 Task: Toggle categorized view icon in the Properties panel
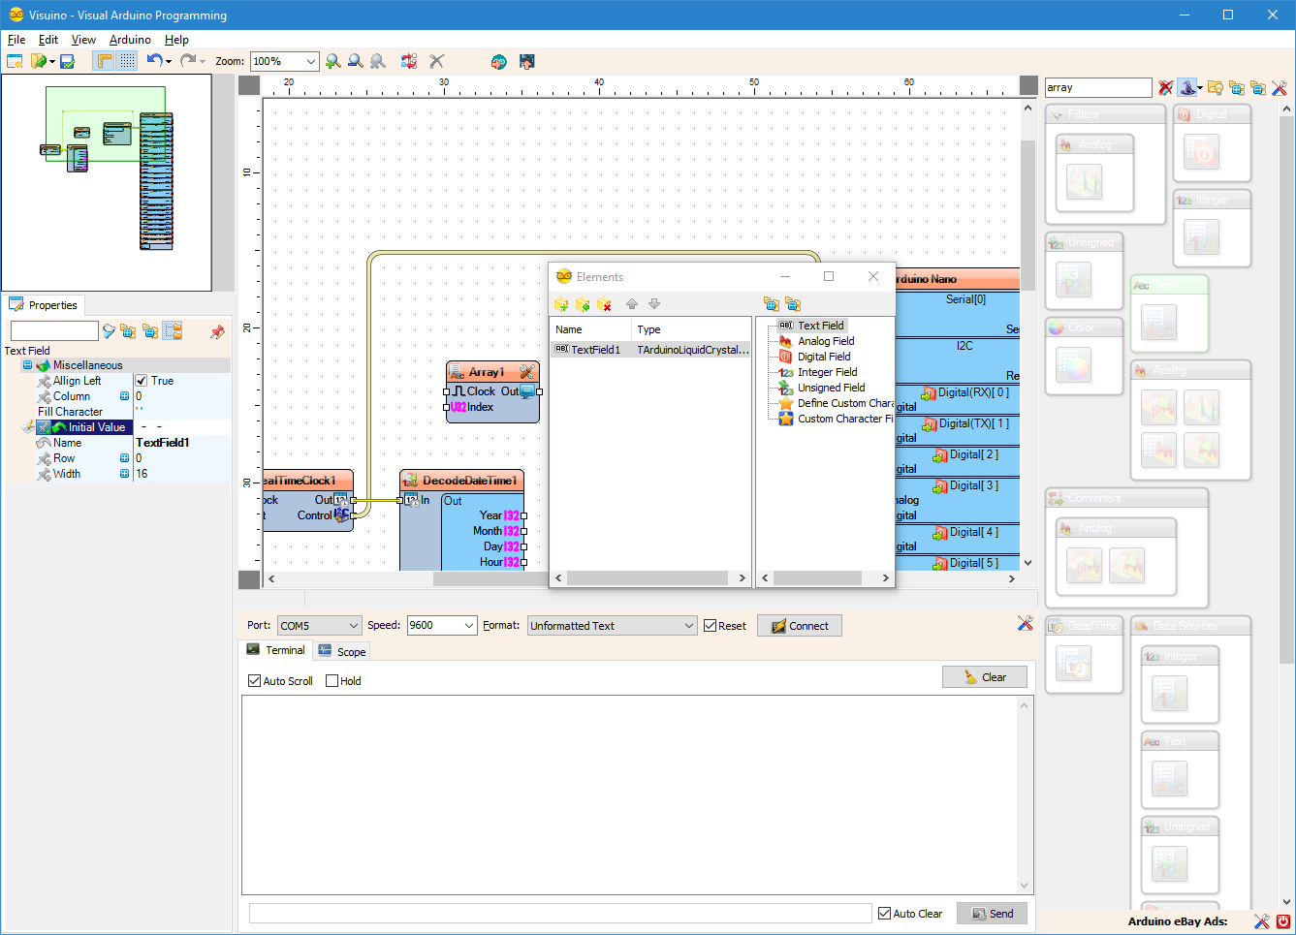click(x=173, y=330)
